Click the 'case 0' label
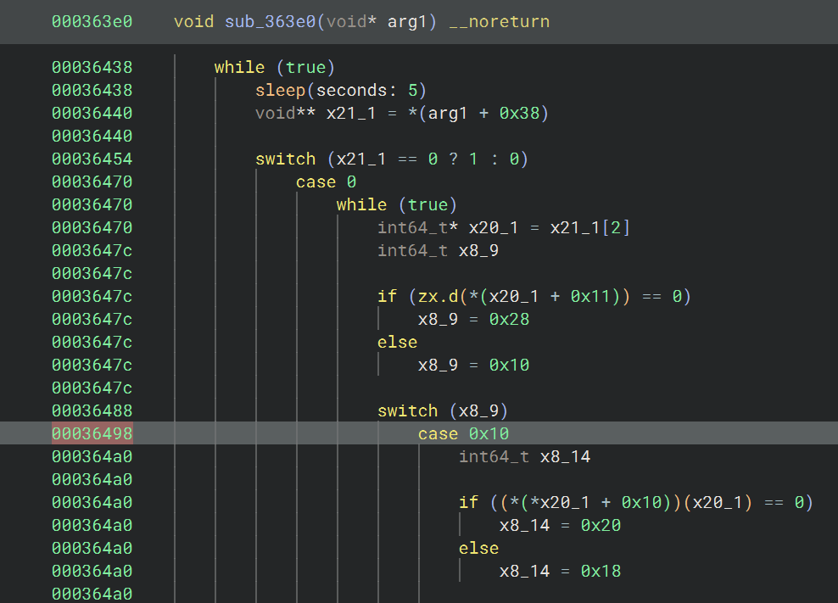838x603 pixels. click(x=326, y=181)
